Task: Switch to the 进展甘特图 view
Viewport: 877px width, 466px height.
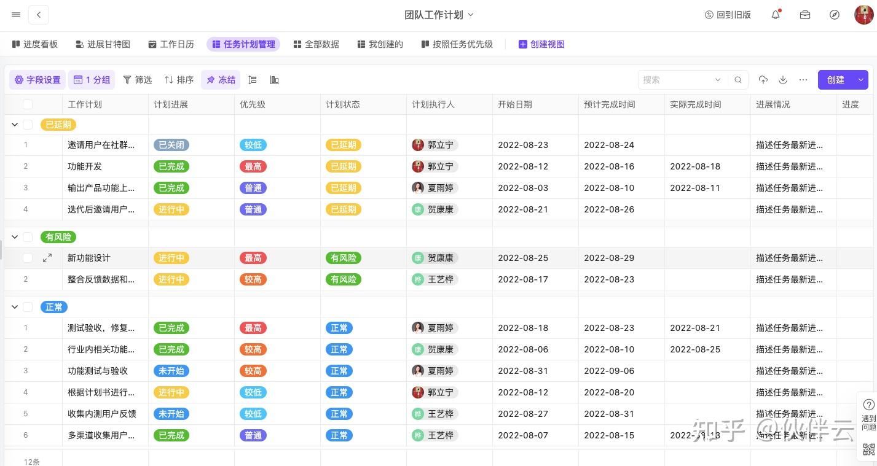Action: pos(103,44)
